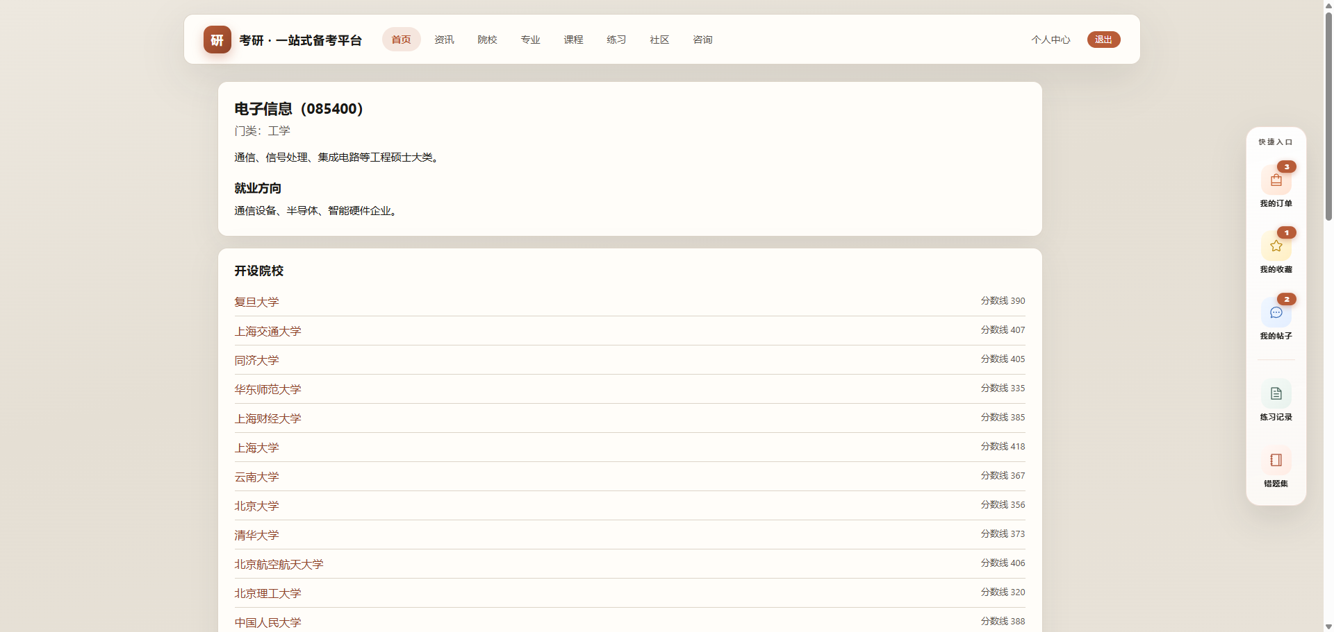The height and width of the screenshot is (632, 1334).
Task: Click the 分数线 418 score text
Action: point(1003,446)
